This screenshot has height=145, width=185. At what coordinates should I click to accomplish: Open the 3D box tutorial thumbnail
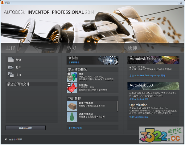[72, 106]
